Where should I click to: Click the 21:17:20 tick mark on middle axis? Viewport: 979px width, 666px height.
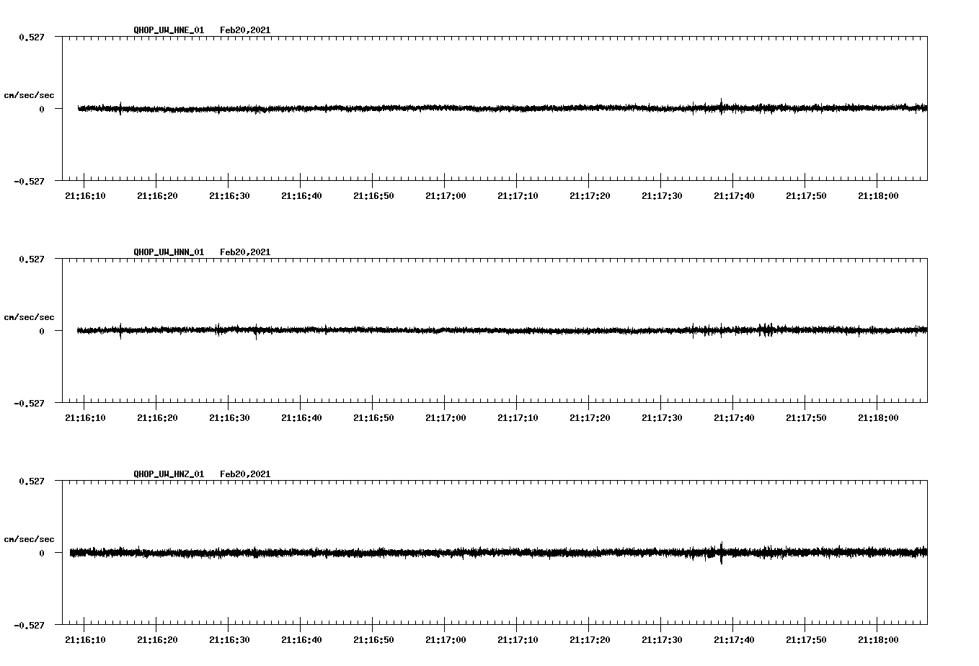[588, 405]
